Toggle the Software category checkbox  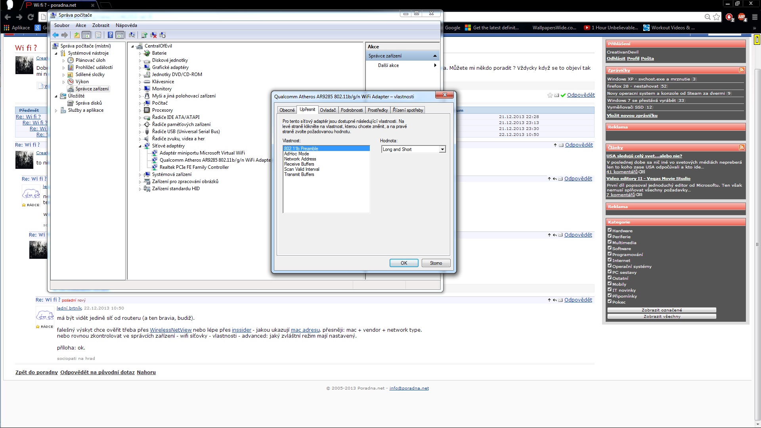tap(610, 248)
